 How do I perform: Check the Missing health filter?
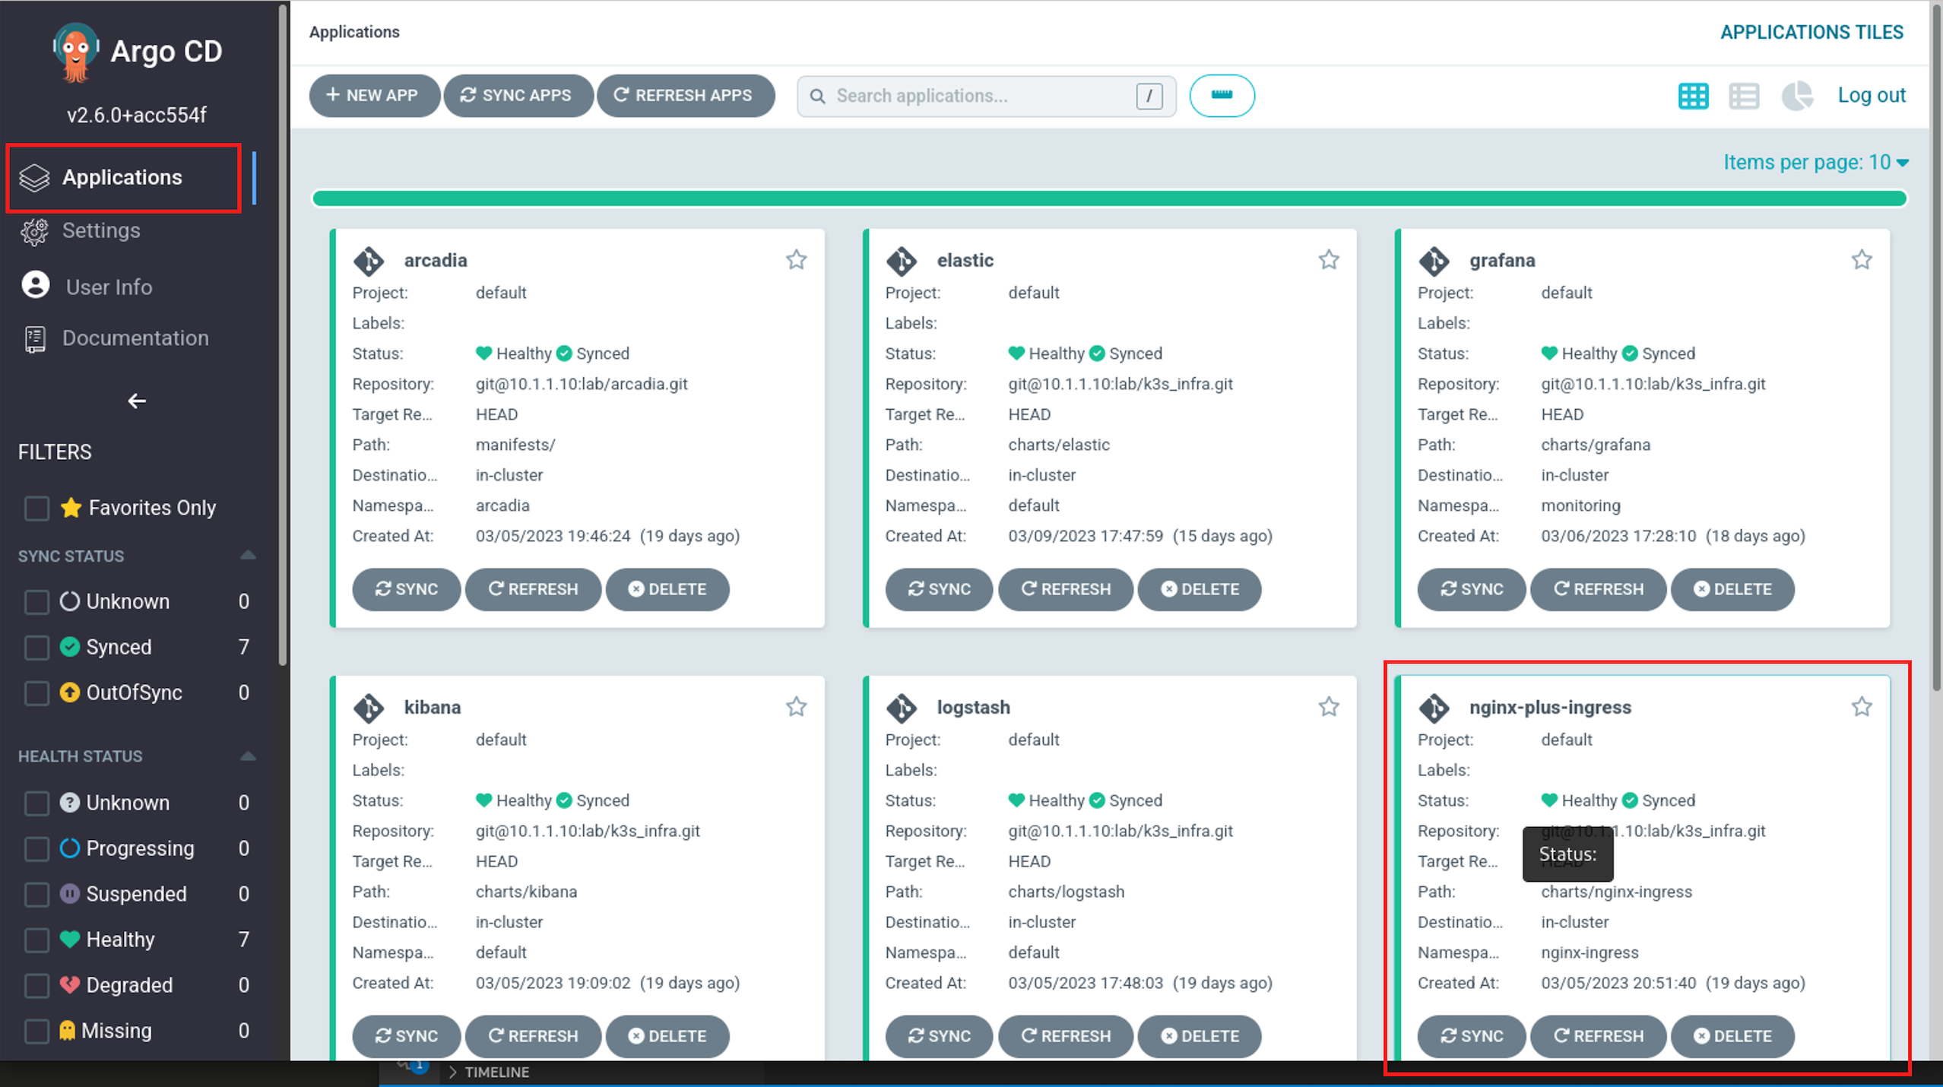36,1031
